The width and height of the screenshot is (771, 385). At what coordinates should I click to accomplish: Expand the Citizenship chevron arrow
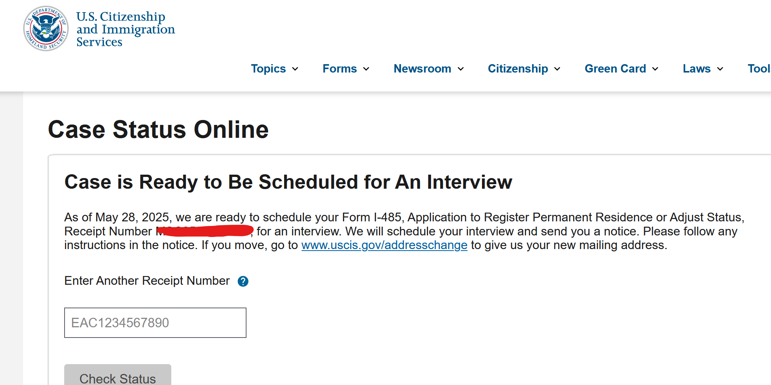pyautogui.click(x=557, y=69)
